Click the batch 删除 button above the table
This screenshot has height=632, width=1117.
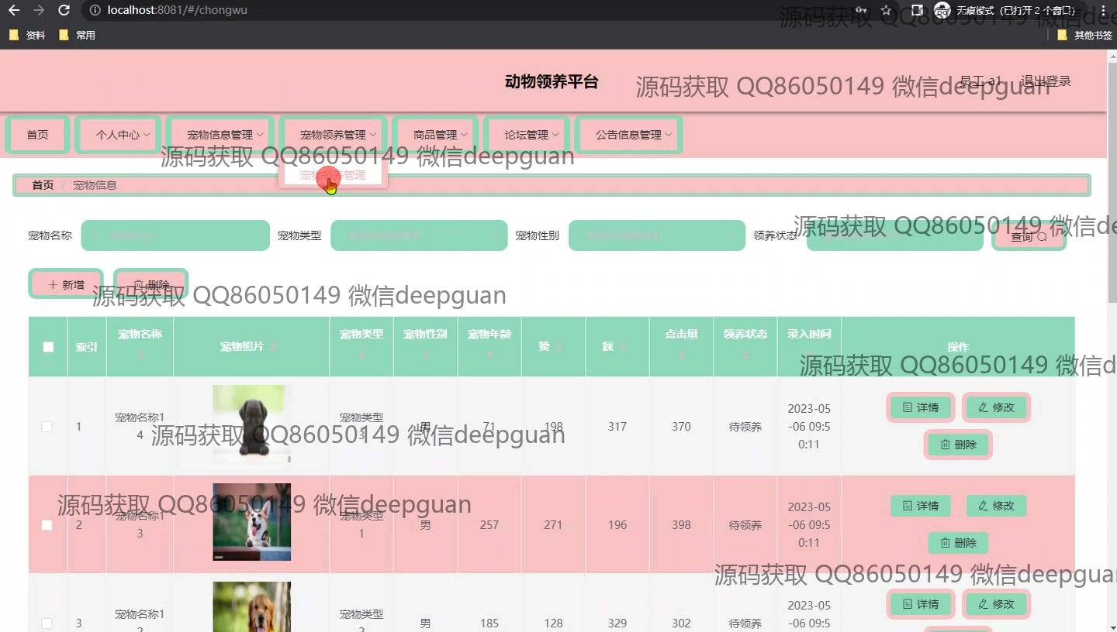pyautogui.click(x=150, y=285)
